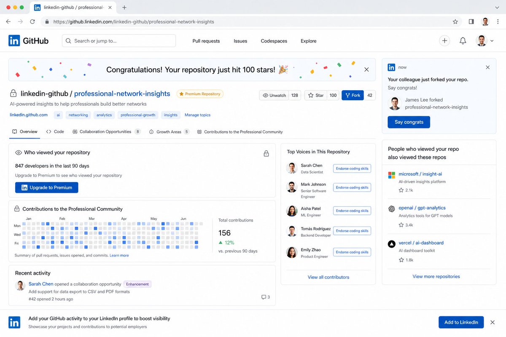Click the lock icon in Who viewed card
506x337 pixels.
click(266, 154)
